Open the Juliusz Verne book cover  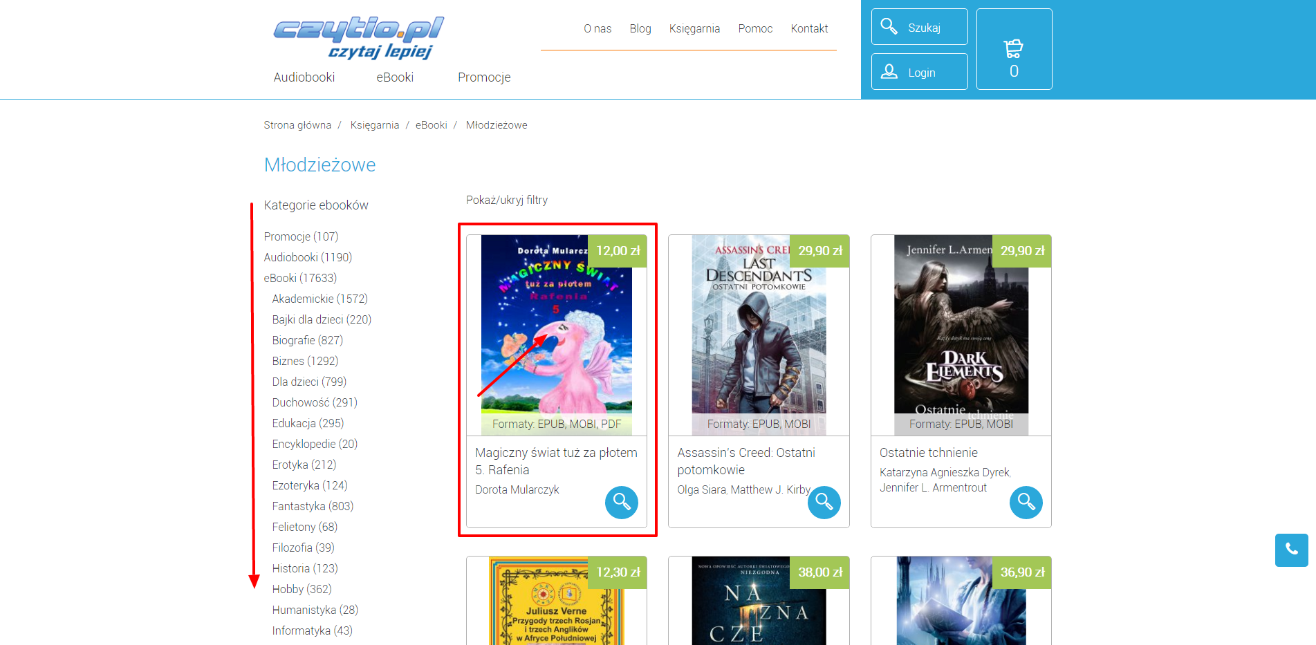[557, 600]
